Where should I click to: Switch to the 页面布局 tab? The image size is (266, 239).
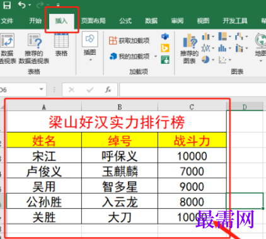(93, 21)
